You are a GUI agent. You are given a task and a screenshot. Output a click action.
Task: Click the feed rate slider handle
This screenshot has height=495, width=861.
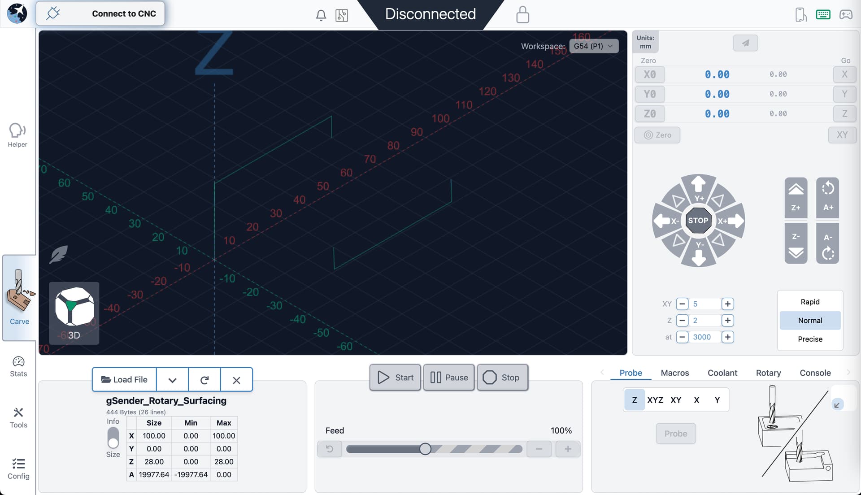tap(425, 449)
